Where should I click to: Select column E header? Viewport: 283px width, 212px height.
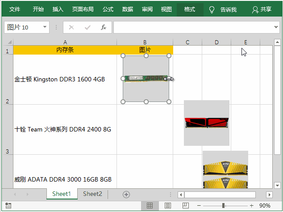pyautogui.click(x=246, y=42)
